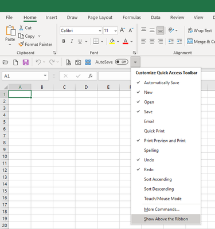The width and height of the screenshot is (215, 229).
Task: Center text horizontally in the cell
Action: [x=152, y=41]
